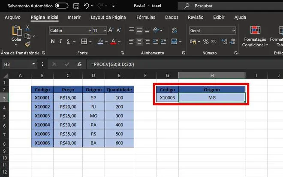Click the red font color swatch
Screen dimensions: 283x177
pyautogui.click(x=113, y=42)
